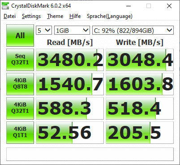Start the 4KiB Q32T1 test
This screenshot has height=165, width=180.
tap(20, 108)
